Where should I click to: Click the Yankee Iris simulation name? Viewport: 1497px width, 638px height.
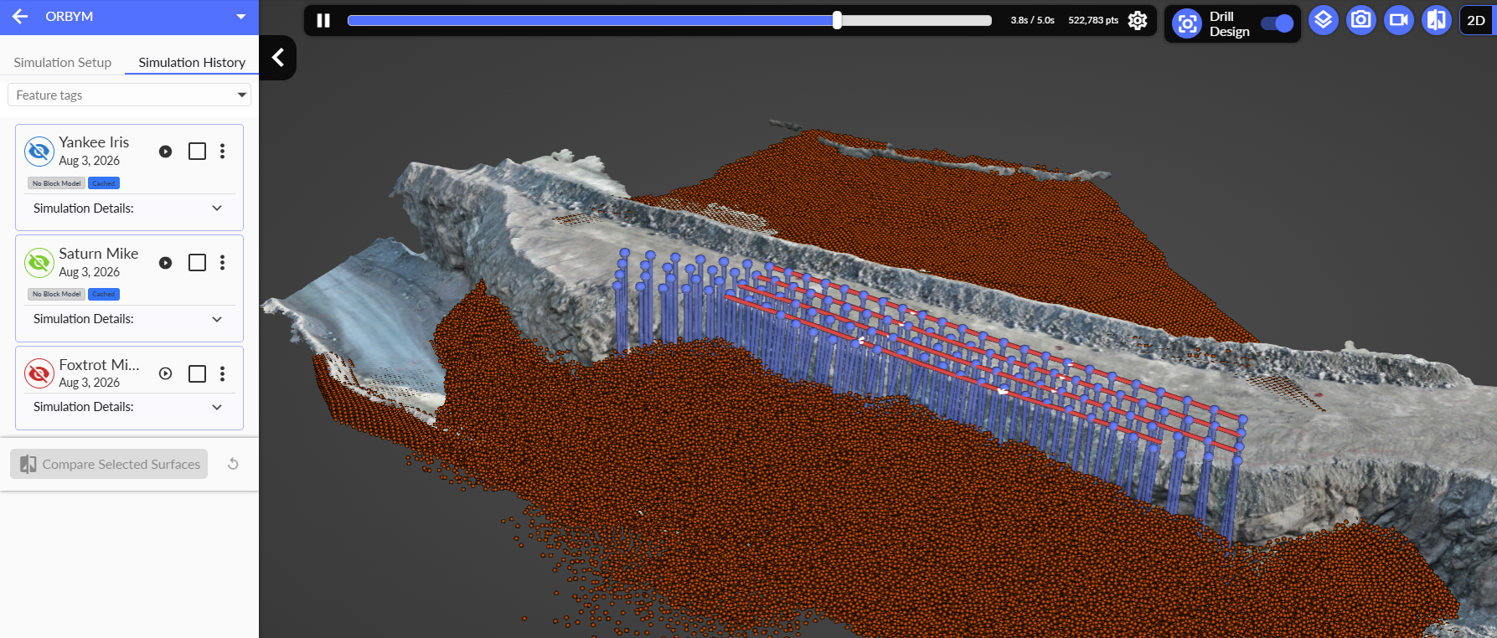point(94,142)
